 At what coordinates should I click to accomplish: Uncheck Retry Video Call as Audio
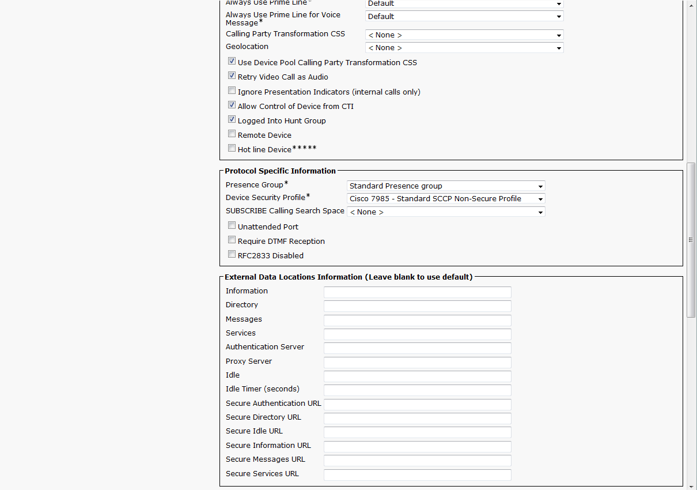coord(232,76)
